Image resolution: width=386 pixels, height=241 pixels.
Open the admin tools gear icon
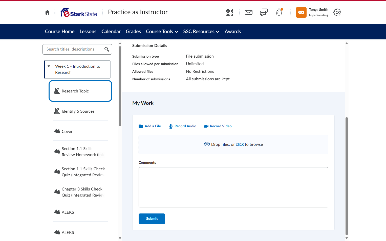click(x=337, y=12)
